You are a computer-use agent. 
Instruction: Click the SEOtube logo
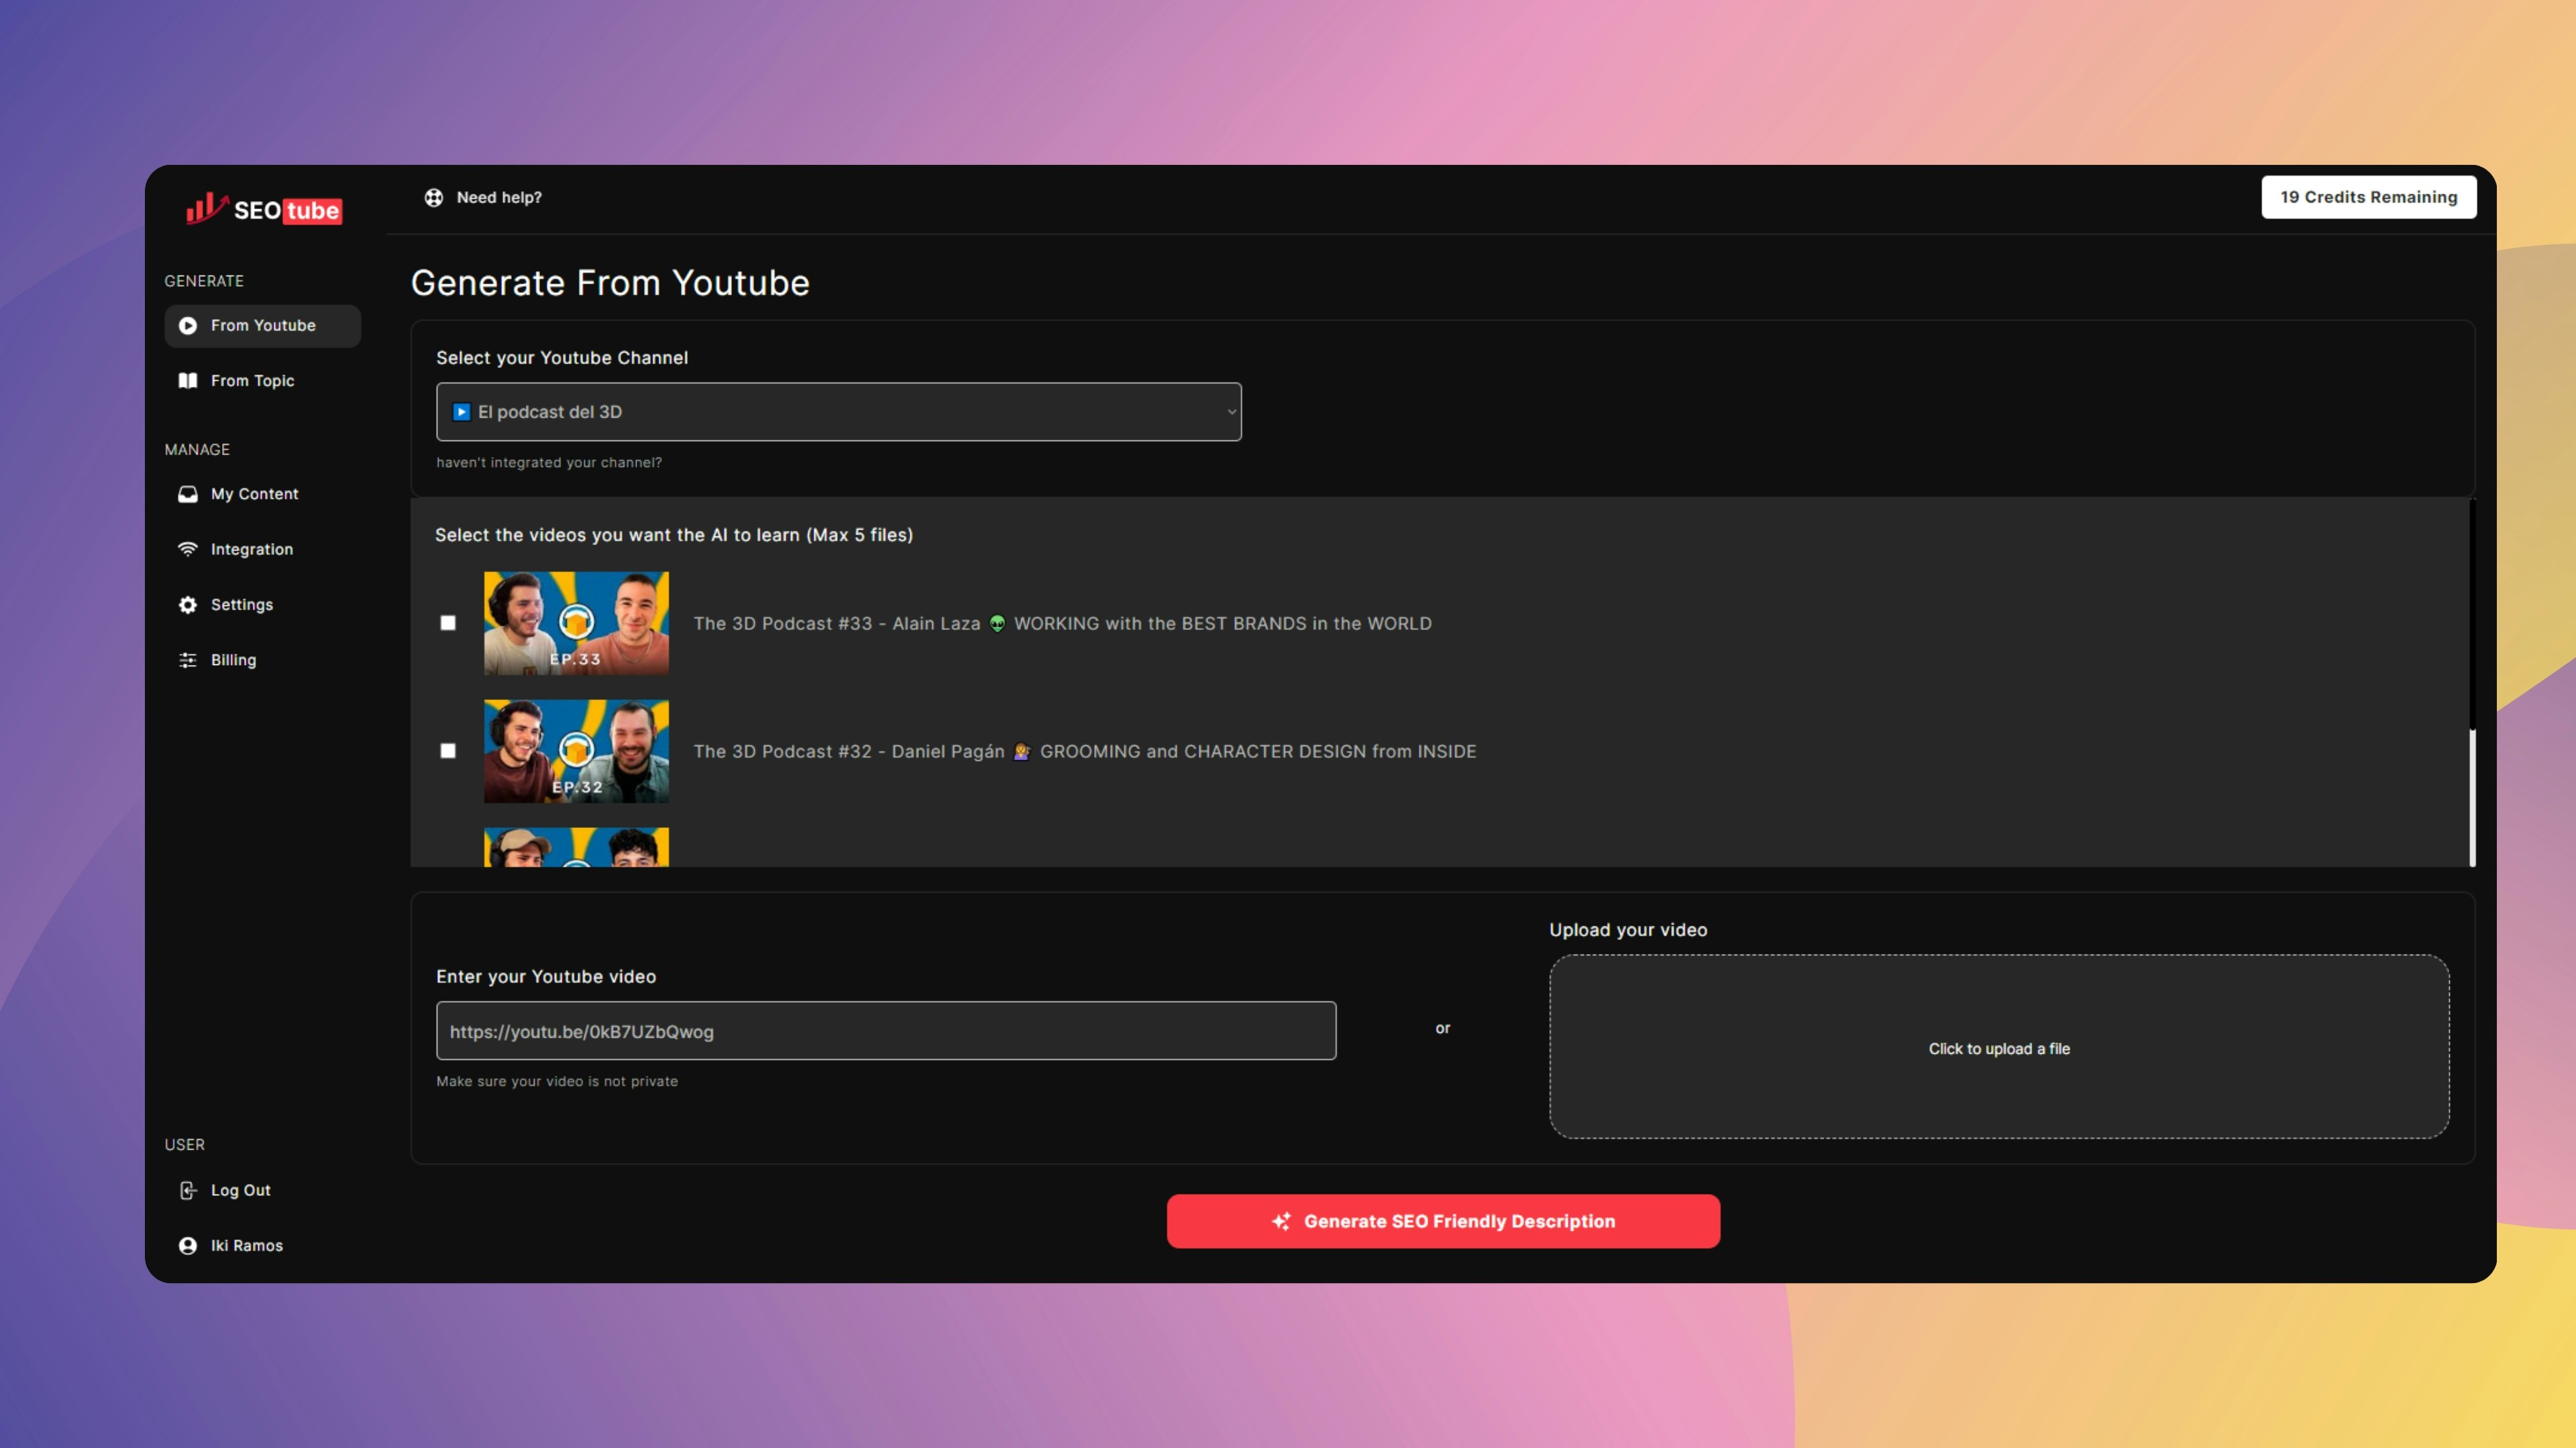[x=264, y=209]
